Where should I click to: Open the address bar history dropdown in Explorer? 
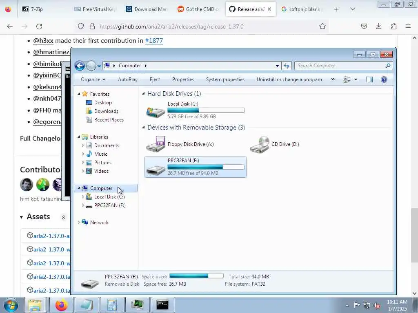[x=277, y=66]
